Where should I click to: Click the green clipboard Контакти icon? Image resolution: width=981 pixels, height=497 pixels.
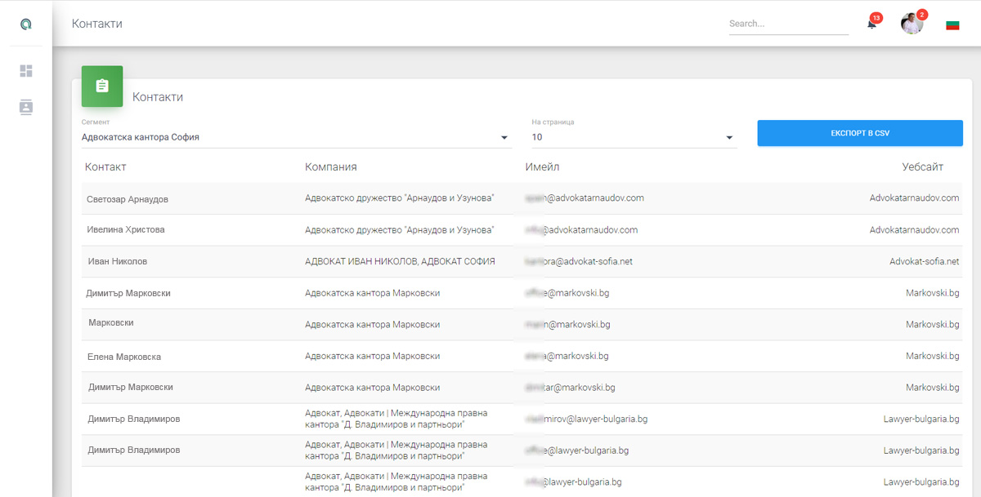pyautogui.click(x=102, y=86)
